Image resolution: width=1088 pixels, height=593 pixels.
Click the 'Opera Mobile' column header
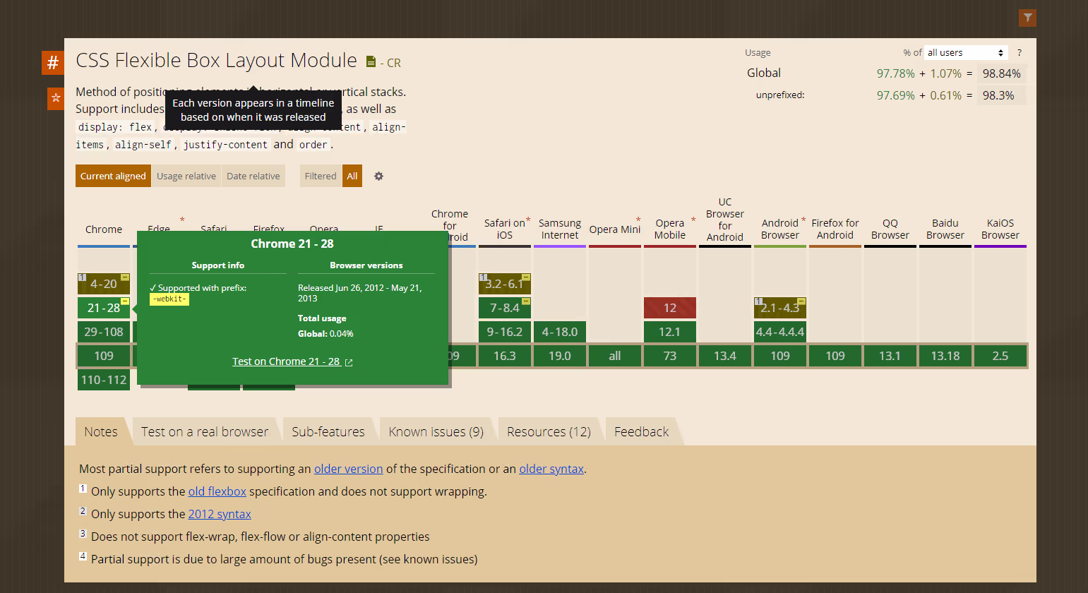[670, 229]
